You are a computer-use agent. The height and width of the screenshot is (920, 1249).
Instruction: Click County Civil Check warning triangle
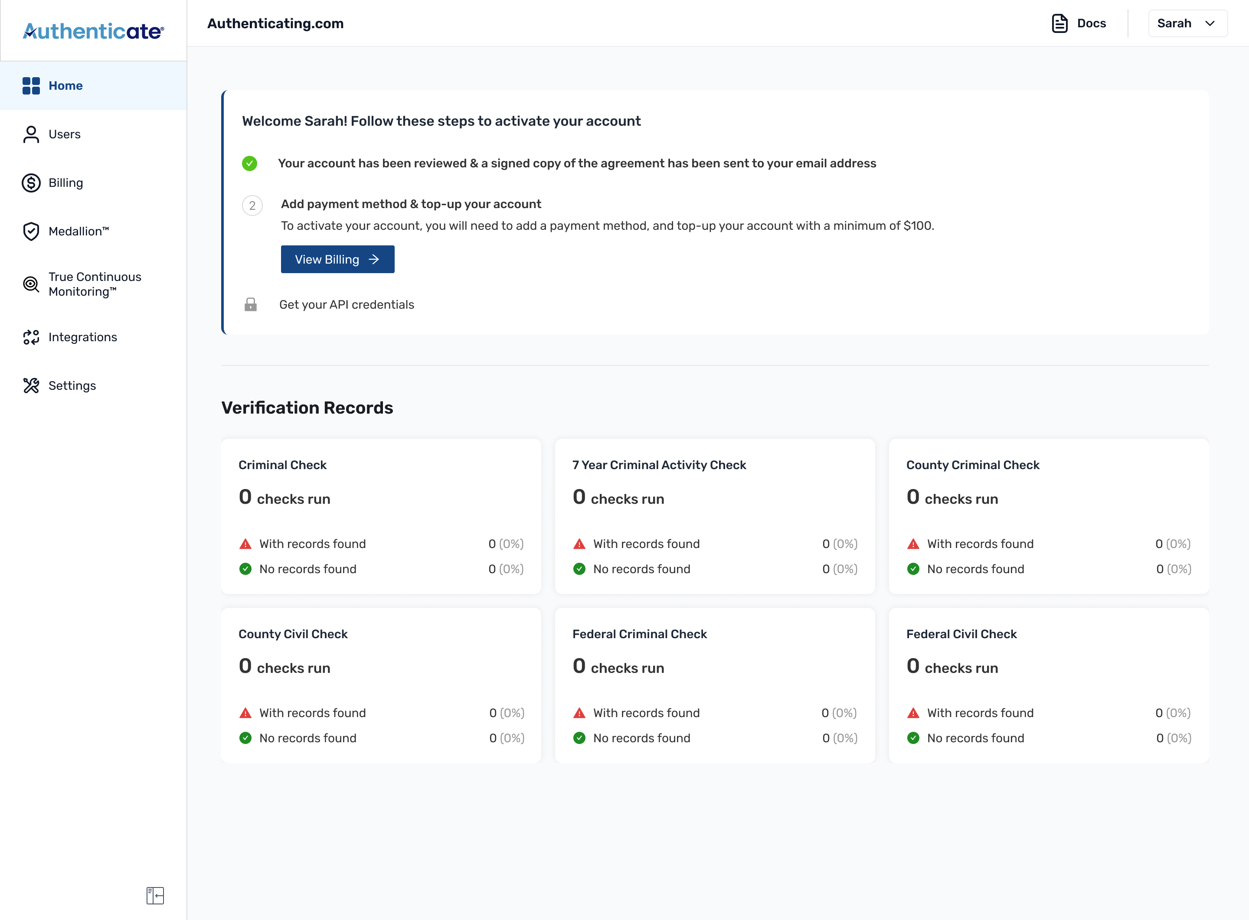point(245,713)
